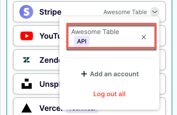
Task: Click the API badge tag
Action: pyautogui.click(x=82, y=41)
